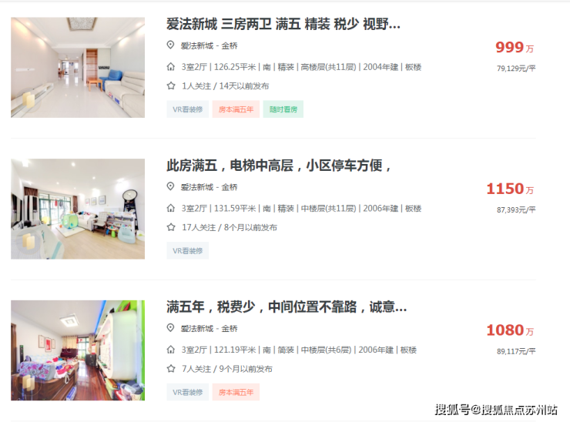Open living room thumbnail of 1150万 listing

click(x=78, y=209)
